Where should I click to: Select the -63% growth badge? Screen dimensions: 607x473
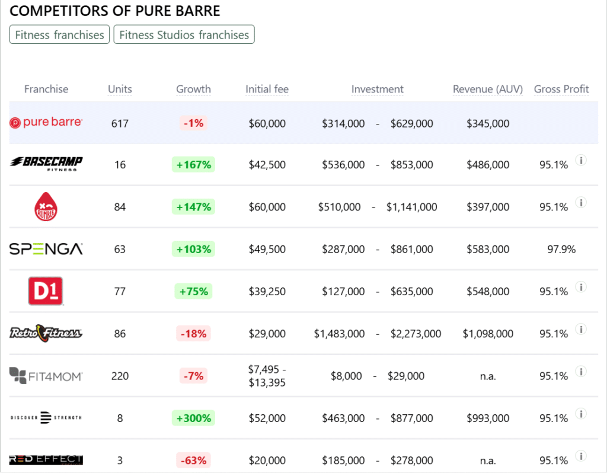coord(194,460)
